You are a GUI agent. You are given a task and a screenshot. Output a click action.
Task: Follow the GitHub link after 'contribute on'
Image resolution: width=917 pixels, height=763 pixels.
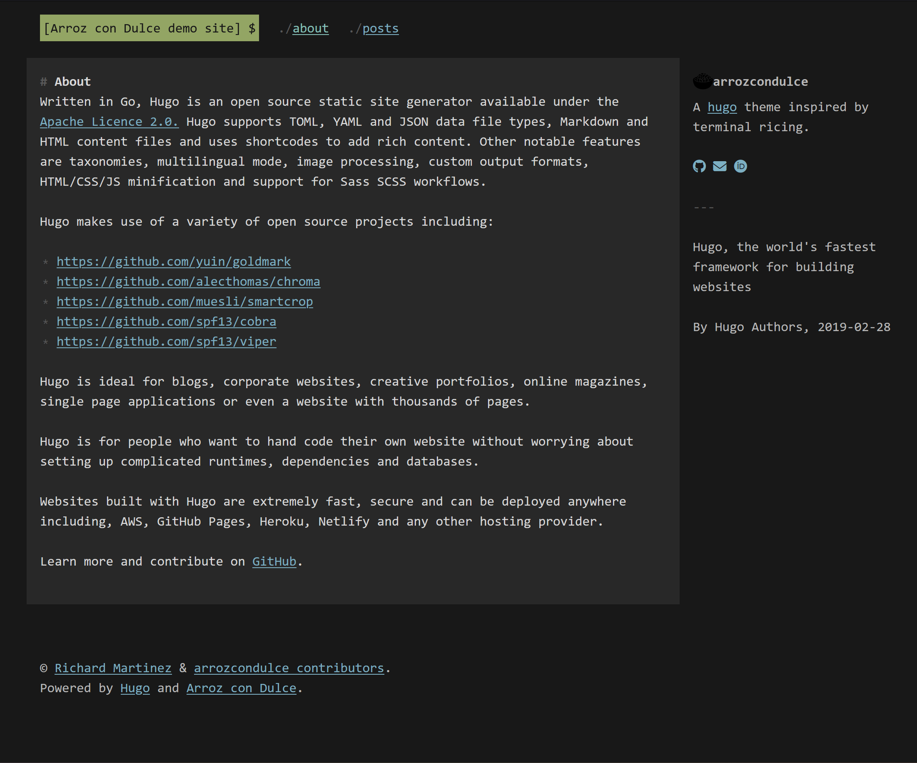(x=274, y=561)
